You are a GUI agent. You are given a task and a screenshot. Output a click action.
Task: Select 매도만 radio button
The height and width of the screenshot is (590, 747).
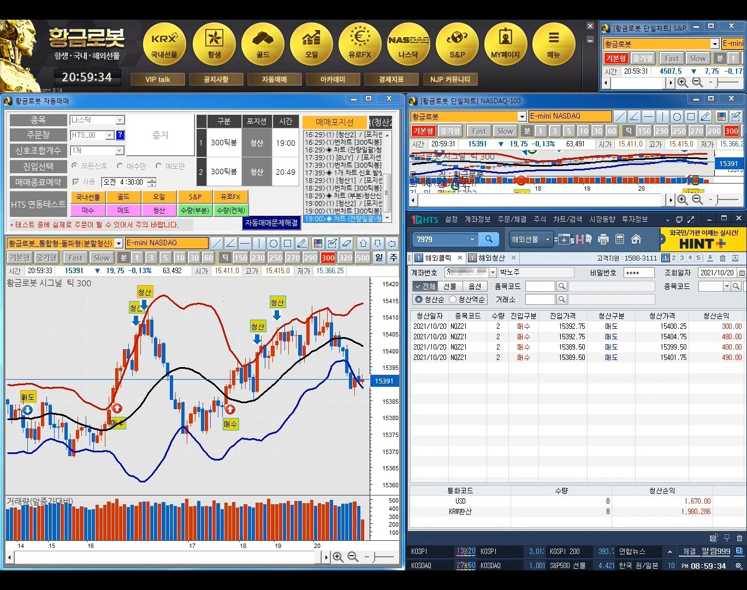pos(158,166)
